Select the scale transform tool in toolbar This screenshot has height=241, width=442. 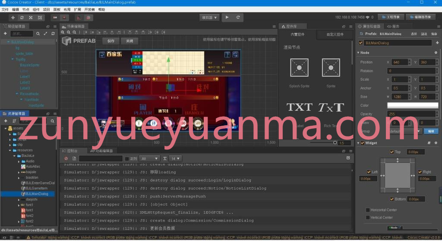click(31, 18)
